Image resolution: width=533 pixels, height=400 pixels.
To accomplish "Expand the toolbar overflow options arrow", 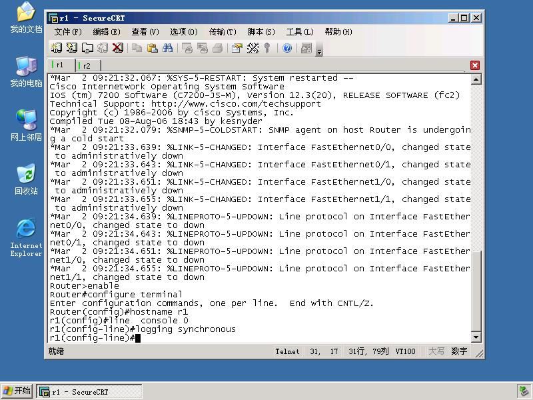I will [x=319, y=51].
